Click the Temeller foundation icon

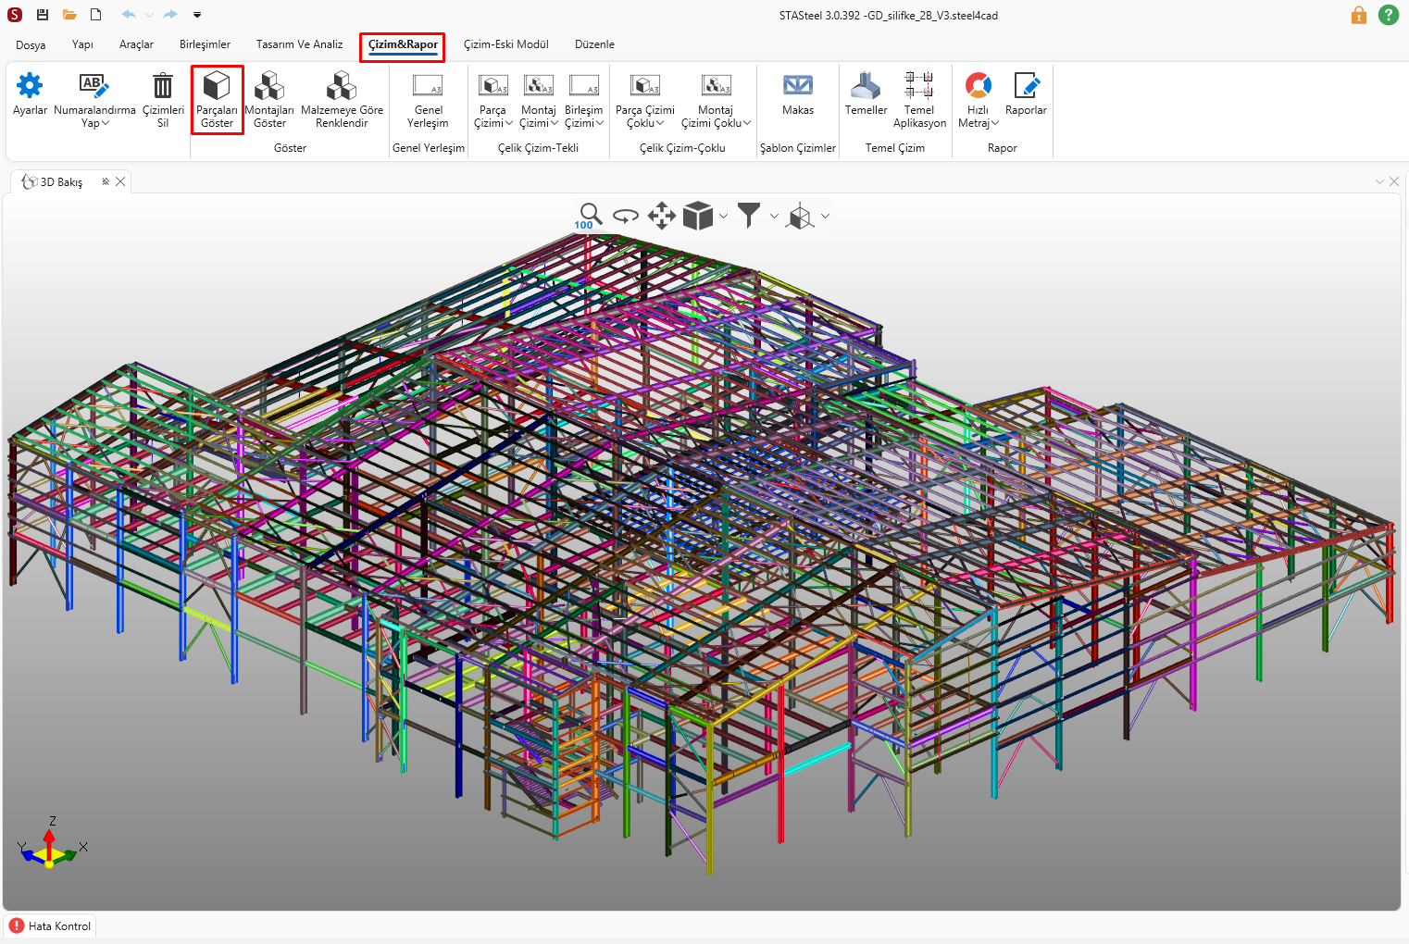[866, 87]
